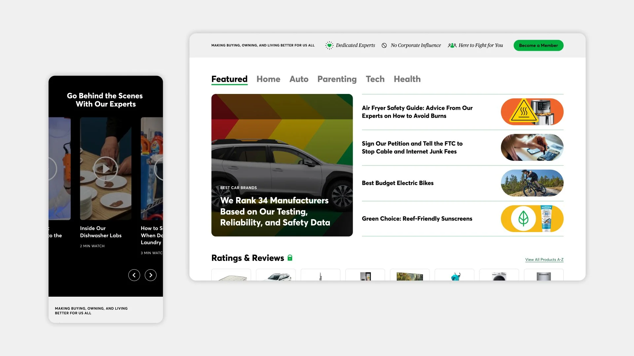Click the carousel previous arrow

[x=134, y=275]
